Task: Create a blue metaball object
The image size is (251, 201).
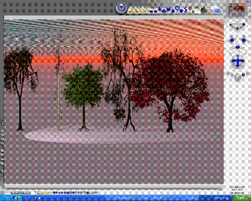Action: click(186, 10)
